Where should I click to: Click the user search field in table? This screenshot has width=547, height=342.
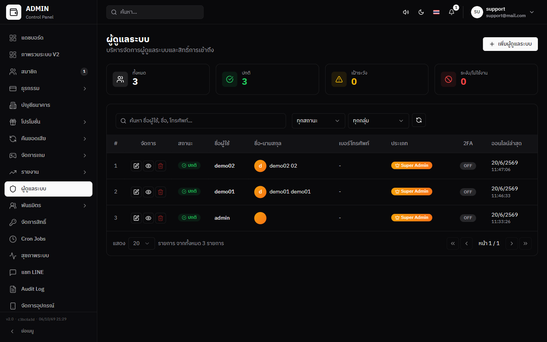point(201,120)
